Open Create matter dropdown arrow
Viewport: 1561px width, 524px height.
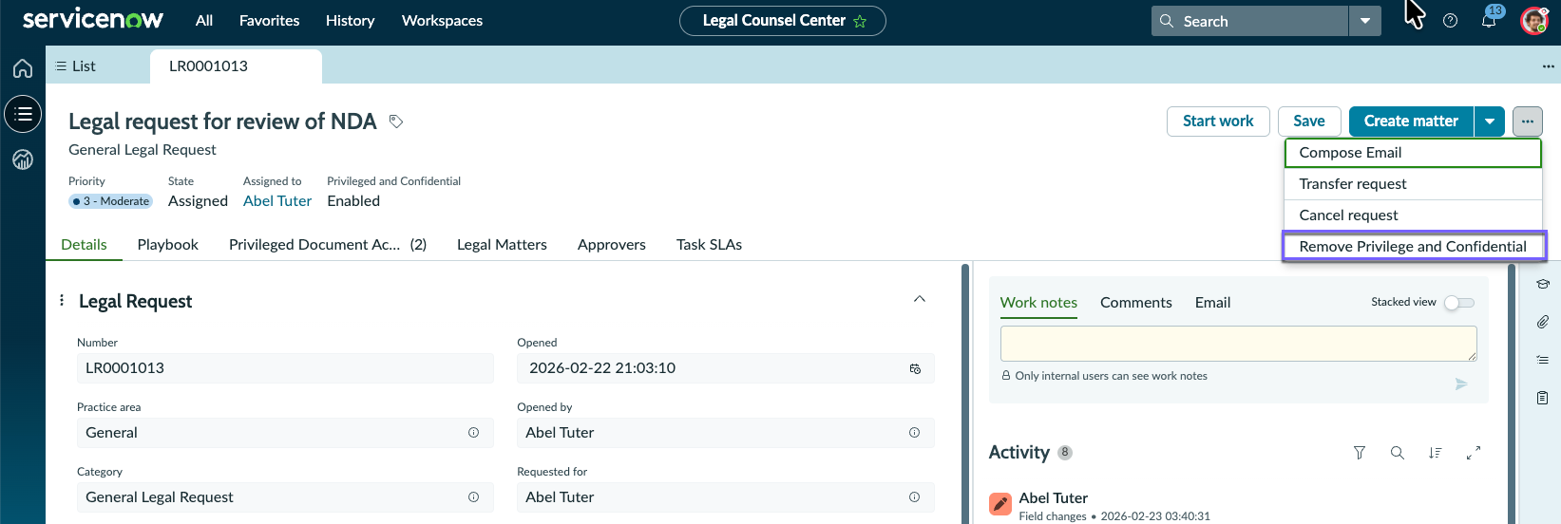(x=1490, y=122)
